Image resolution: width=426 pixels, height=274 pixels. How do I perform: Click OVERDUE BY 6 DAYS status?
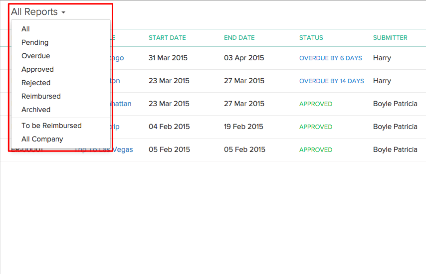click(x=331, y=58)
